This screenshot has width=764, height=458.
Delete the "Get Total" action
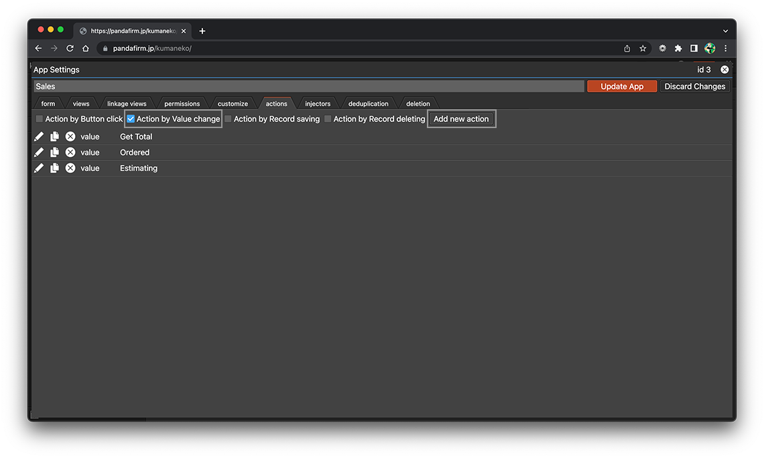click(70, 135)
